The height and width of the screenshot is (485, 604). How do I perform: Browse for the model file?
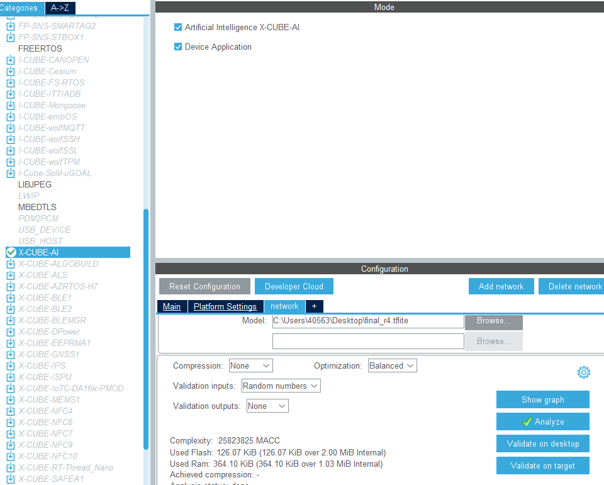(494, 321)
